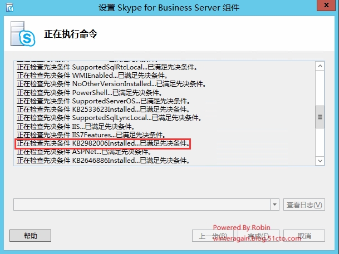Click the 查看日志(V) view log button
This screenshot has width=339, height=254.
point(304,205)
